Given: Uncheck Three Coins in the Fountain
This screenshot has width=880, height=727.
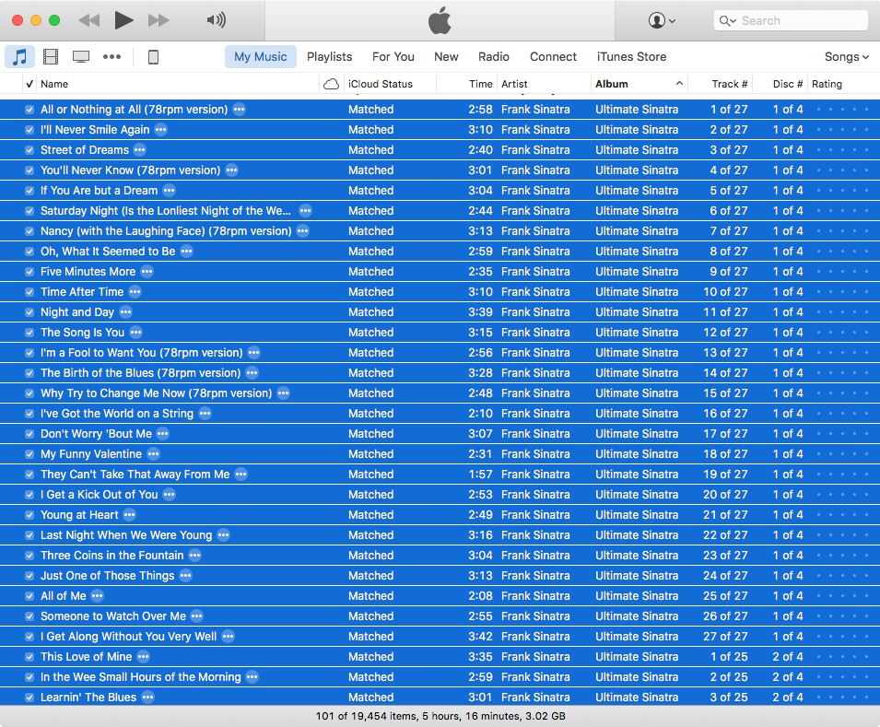Looking at the screenshot, I should pyautogui.click(x=29, y=556).
